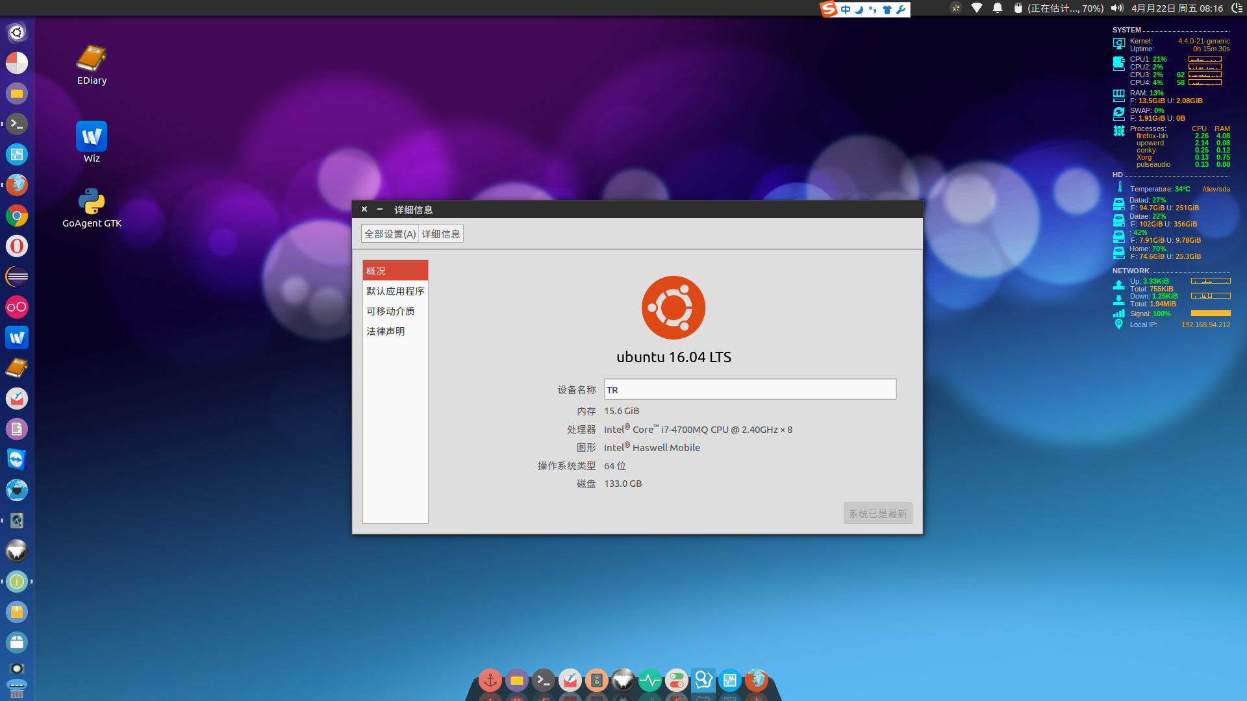Click the 'ubuntu 16.04 LTS' version text
This screenshot has height=701, width=1247.
click(x=674, y=357)
